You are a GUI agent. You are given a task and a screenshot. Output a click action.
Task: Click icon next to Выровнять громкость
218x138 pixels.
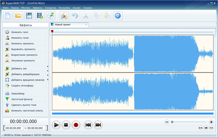[7, 49]
